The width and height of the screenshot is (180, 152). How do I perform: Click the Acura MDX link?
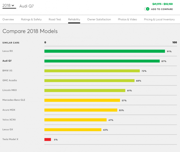click(9, 110)
